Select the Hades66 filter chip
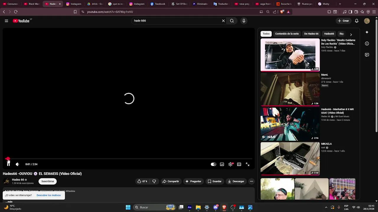 pos(329,34)
